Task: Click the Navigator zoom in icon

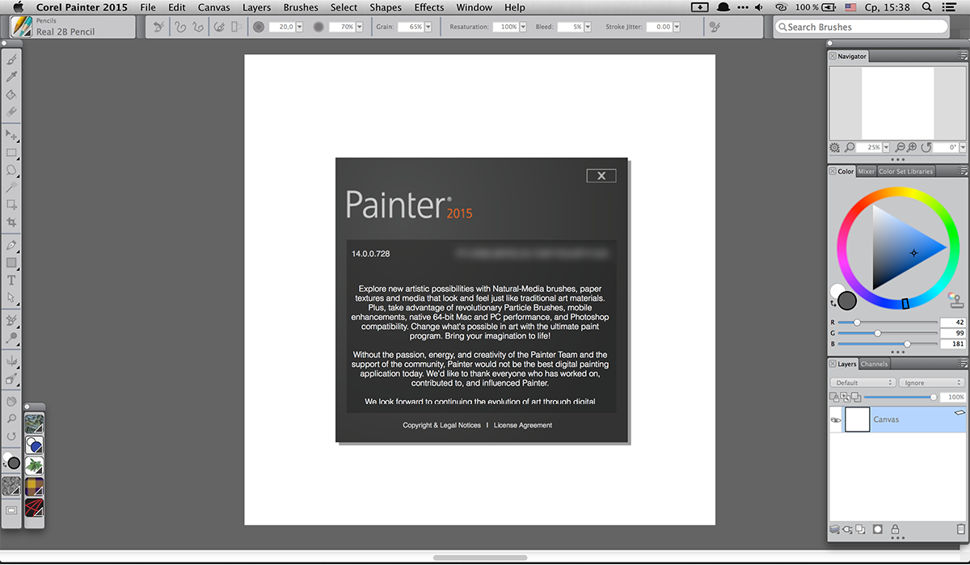Action: [x=912, y=148]
